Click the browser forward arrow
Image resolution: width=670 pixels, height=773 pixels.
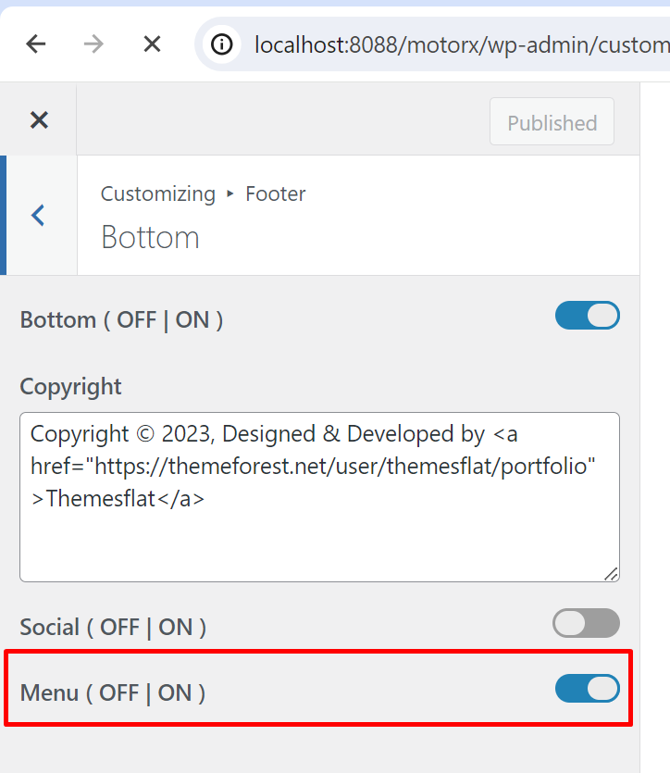(93, 44)
